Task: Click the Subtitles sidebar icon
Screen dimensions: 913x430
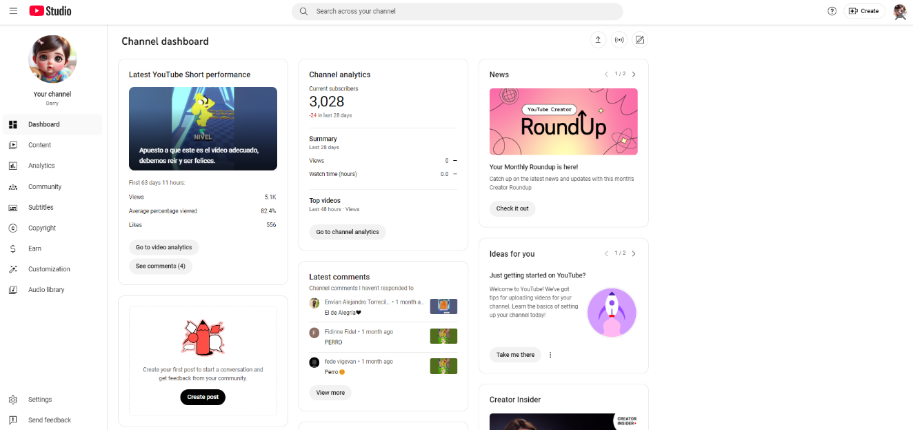Action: coord(13,208)
